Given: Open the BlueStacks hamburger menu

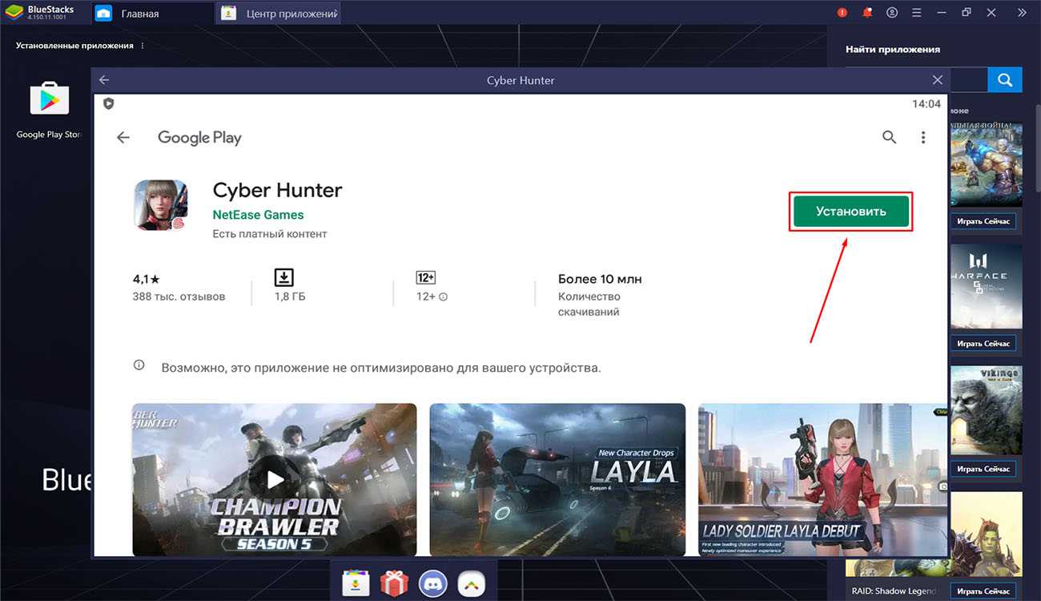Looking at the screenshot, I should 918,13.
